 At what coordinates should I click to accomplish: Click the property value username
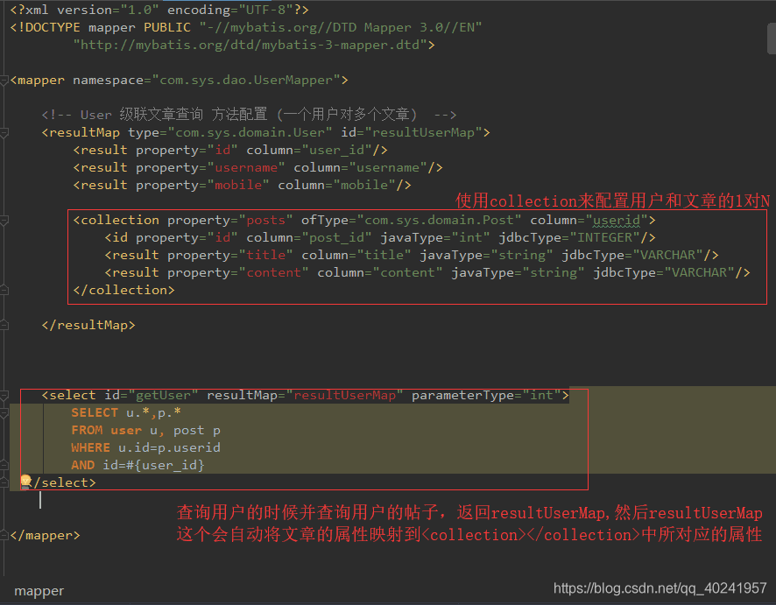click(246, 168)
